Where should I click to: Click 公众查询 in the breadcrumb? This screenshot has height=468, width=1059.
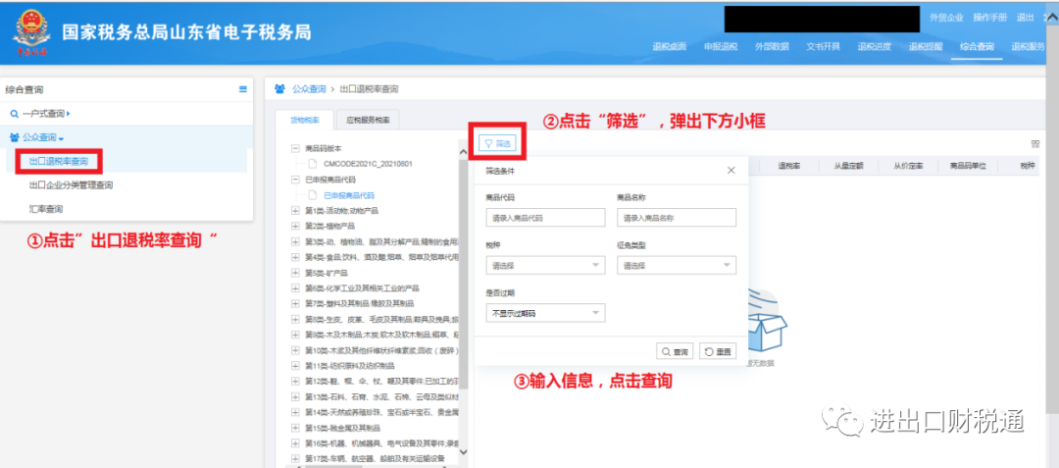pos(308,88)
